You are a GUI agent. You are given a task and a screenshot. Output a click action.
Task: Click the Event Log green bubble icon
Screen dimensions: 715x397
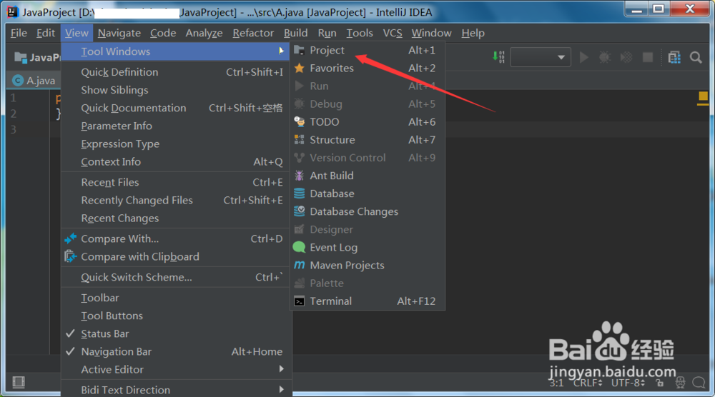(x=299, y=247)
